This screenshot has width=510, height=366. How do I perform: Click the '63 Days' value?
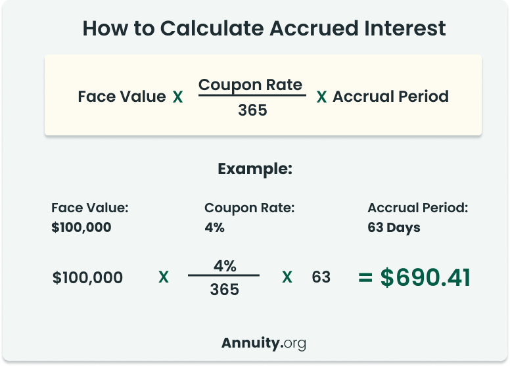[x=394, y=228]
